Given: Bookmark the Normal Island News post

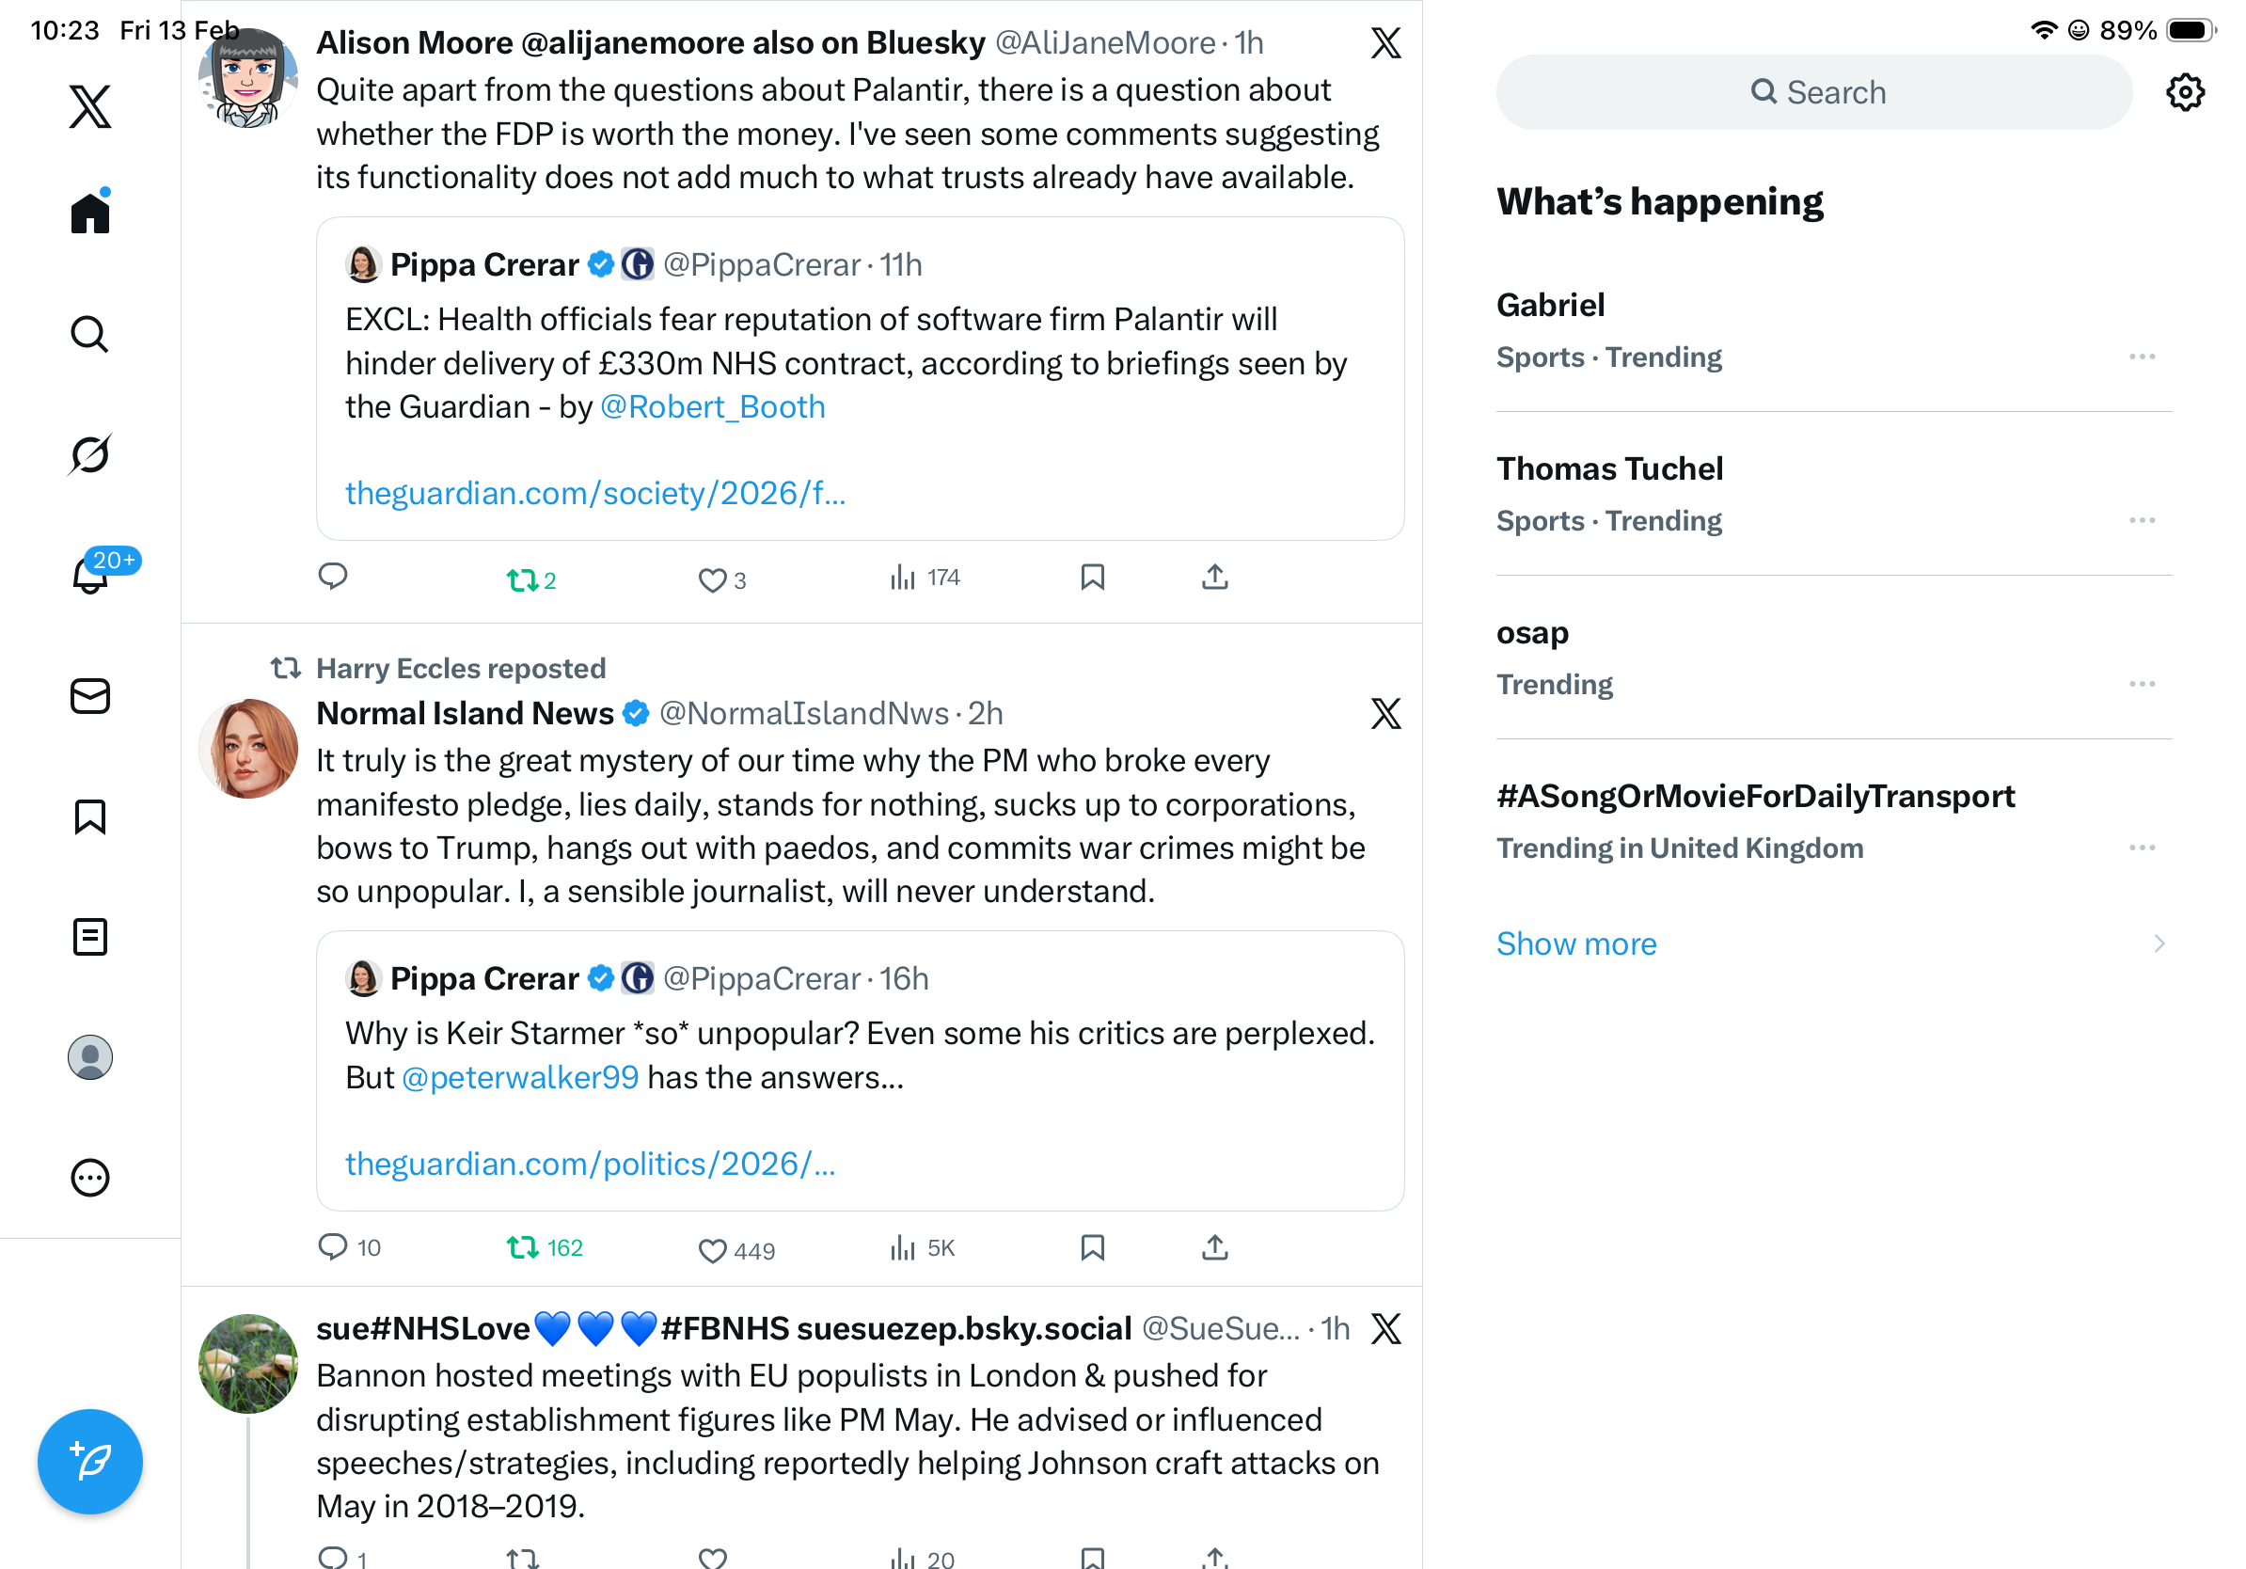Looking at the screenshot, I should 1092,1247.
